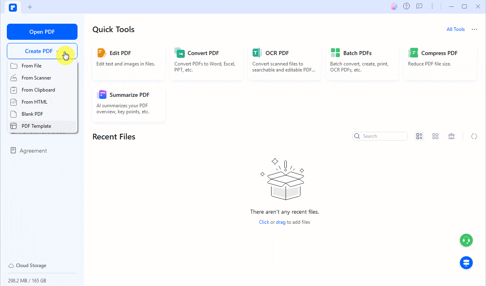The height and width of the screenshot is (286, 486).
Task: Click the Edit PDF tool icon
Action: pos(101,53)
